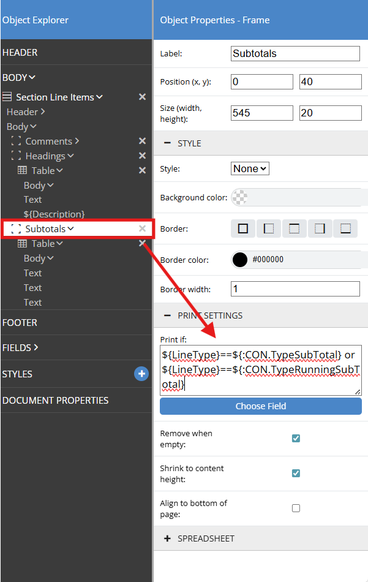Select the top border icon
The width and height of the screenshot is (368, 582).
coord(295,229)
